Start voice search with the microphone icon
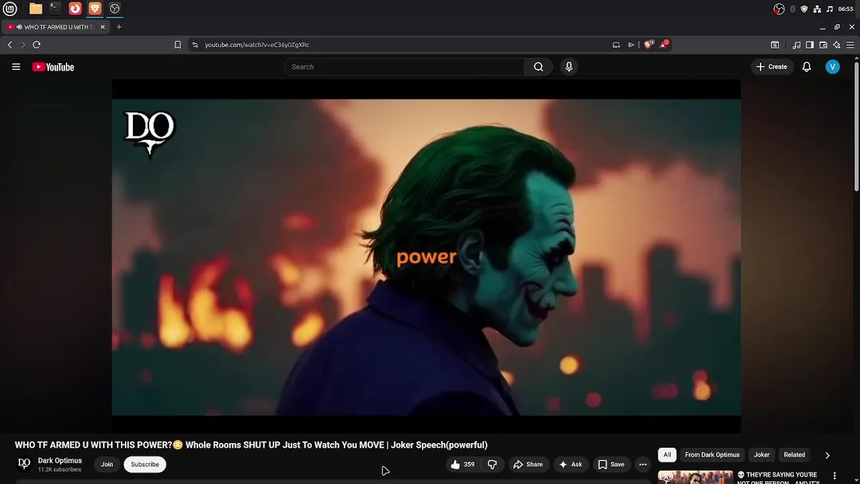Viewport: 860px width, 484px height. pyautogui.click(x=569, y=67)
